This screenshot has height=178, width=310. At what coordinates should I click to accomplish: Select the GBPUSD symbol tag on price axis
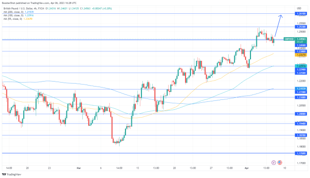(x=289, y=39)
